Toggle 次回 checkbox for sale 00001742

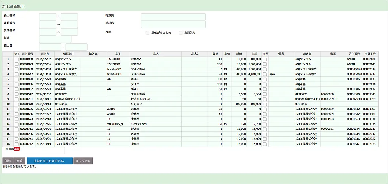coord(265,144)
